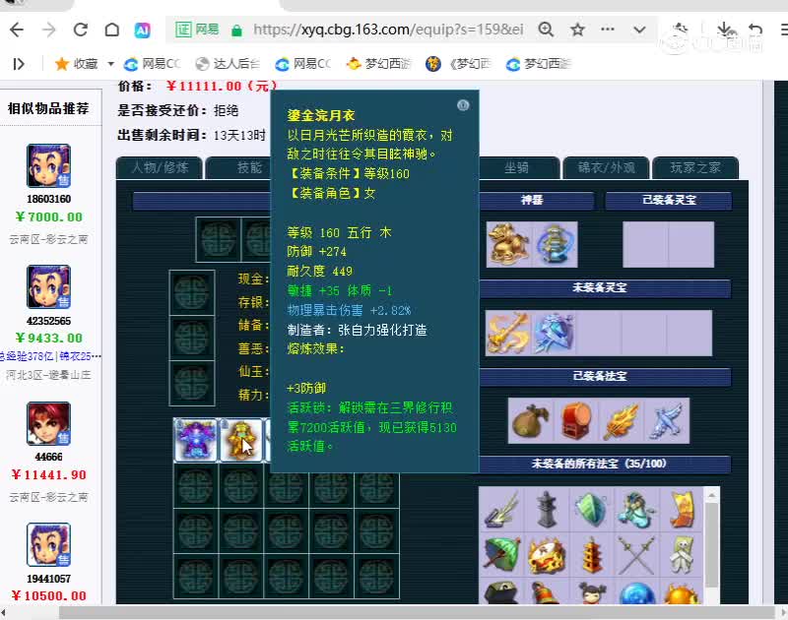Image resolution: width=788 pixels, height=620 pixels.
Task: Select the purple armor equipment item
Action: point(196,440)
